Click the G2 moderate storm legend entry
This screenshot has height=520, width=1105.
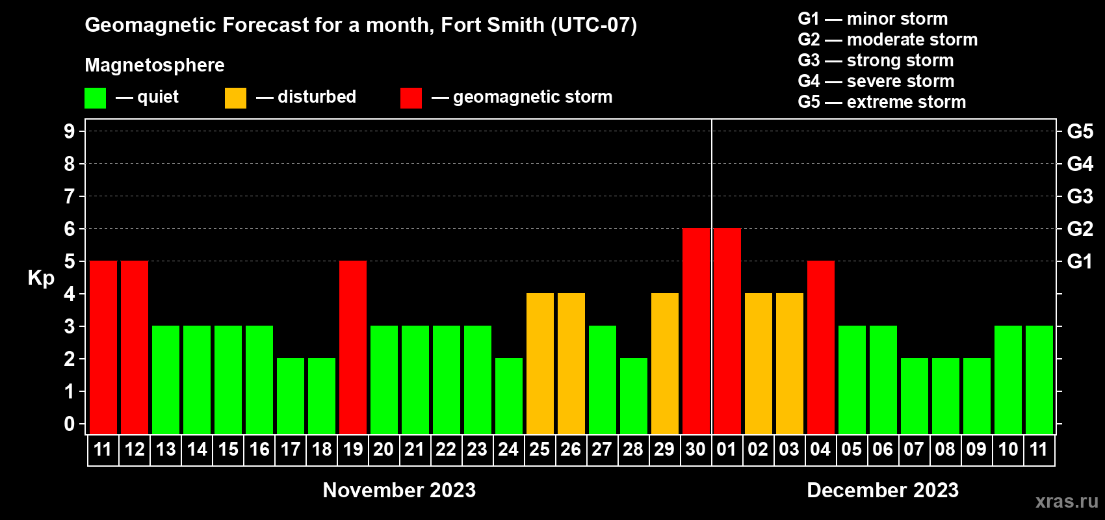click(x=888, y=40)
